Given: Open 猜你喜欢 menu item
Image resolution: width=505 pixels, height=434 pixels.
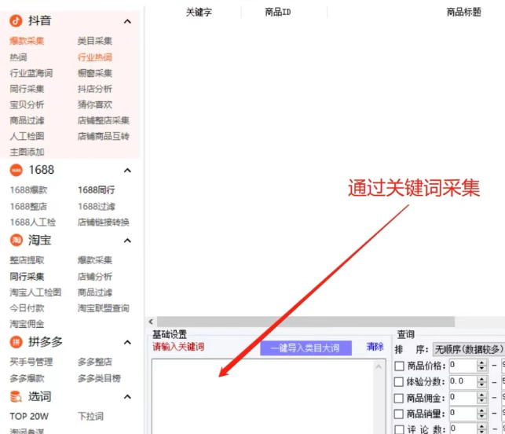Looking at the screenshot, I should coord(95,105).
